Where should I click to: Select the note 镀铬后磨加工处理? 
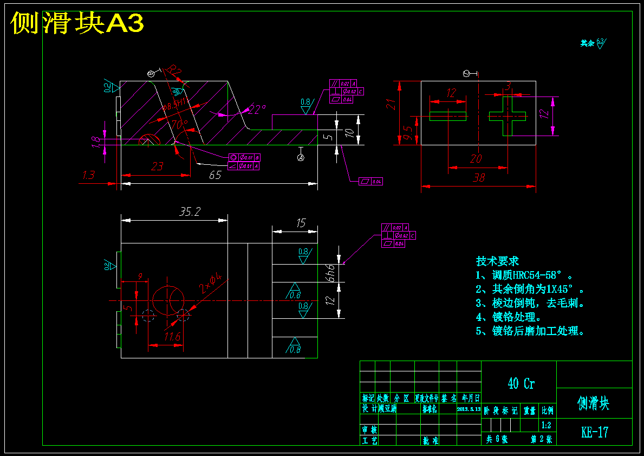[x=530, y=331]
